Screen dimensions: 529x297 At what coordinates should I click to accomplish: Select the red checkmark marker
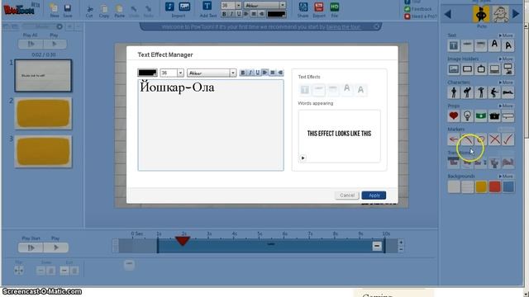pos(508,139)
